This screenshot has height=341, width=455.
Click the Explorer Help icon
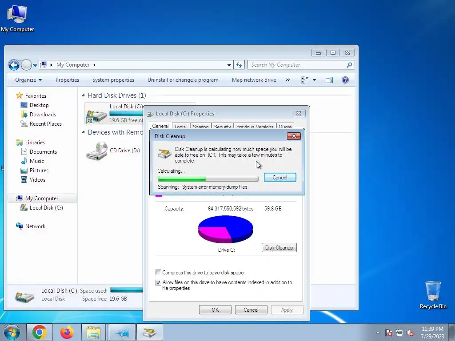coord(345,80)
